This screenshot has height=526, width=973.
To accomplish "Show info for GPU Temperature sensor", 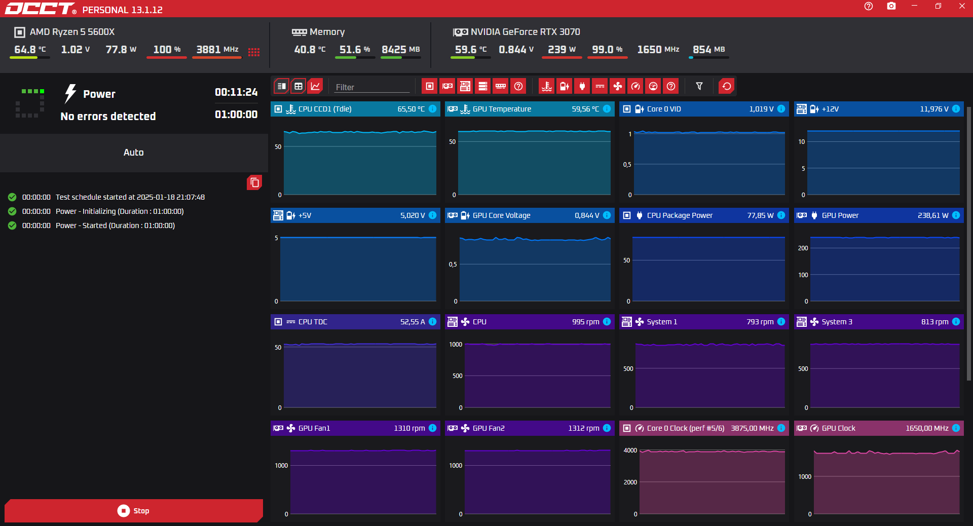I will tap(607, 109).
